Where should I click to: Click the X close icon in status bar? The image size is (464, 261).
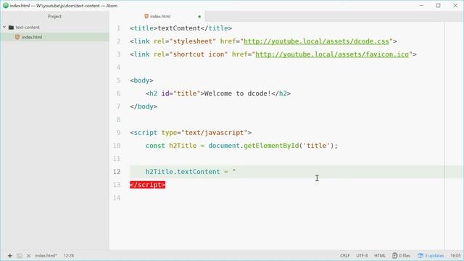pyautogui.click(x=28, y=256)
